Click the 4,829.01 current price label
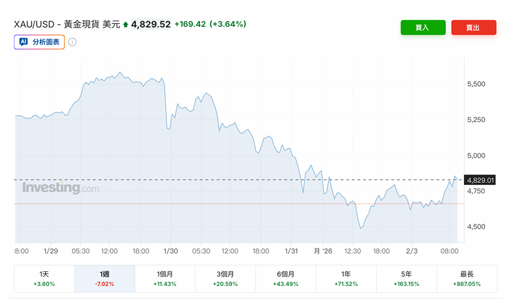The image size is (509, 303). tap(480, 180)
